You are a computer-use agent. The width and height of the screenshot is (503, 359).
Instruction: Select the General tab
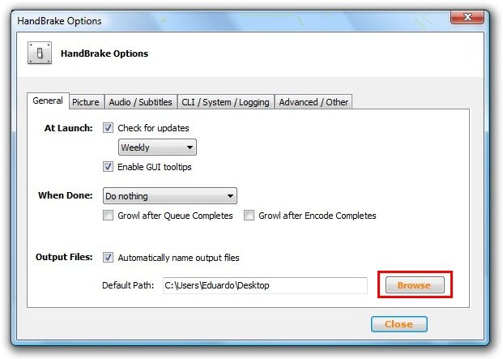click(48, 100)
